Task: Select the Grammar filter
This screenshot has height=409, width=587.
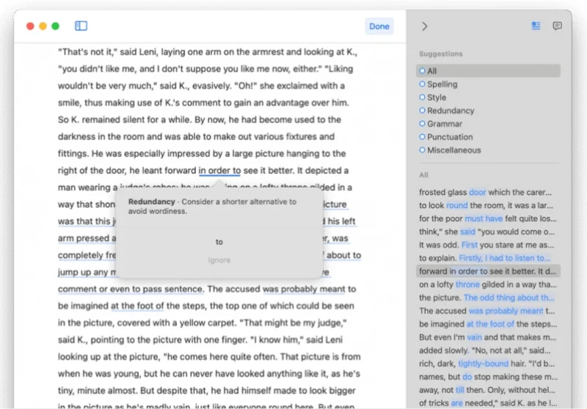Action: coord(488,124)
